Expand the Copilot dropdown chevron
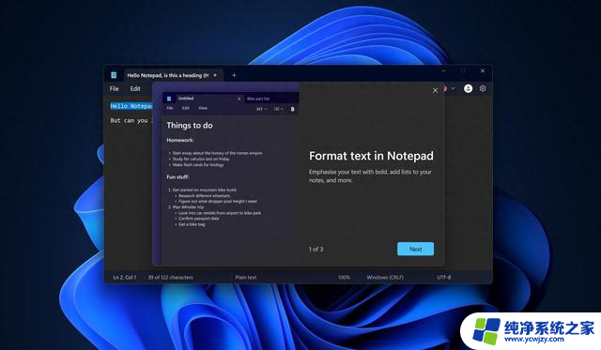 453,88
